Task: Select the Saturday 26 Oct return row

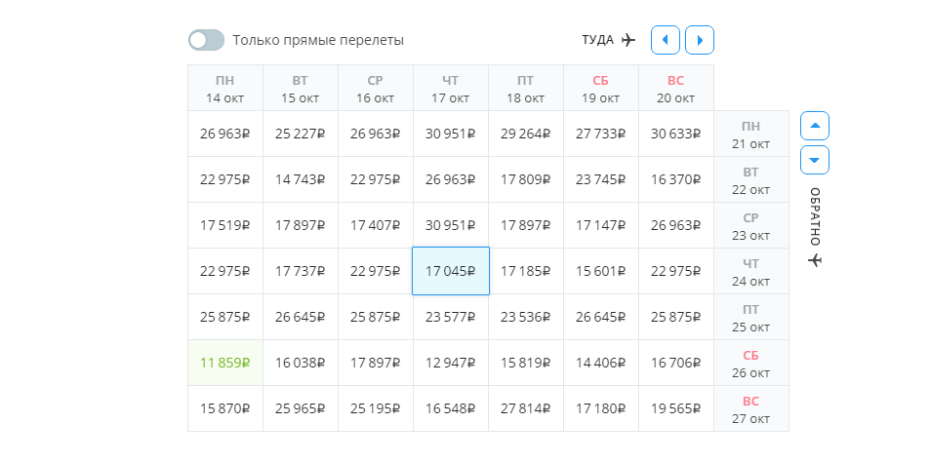Action: pos(750,363)
